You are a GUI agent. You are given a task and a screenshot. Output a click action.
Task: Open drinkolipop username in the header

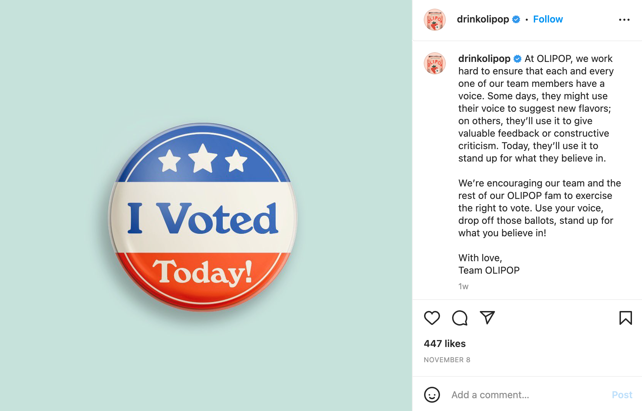tap(483, 19)
